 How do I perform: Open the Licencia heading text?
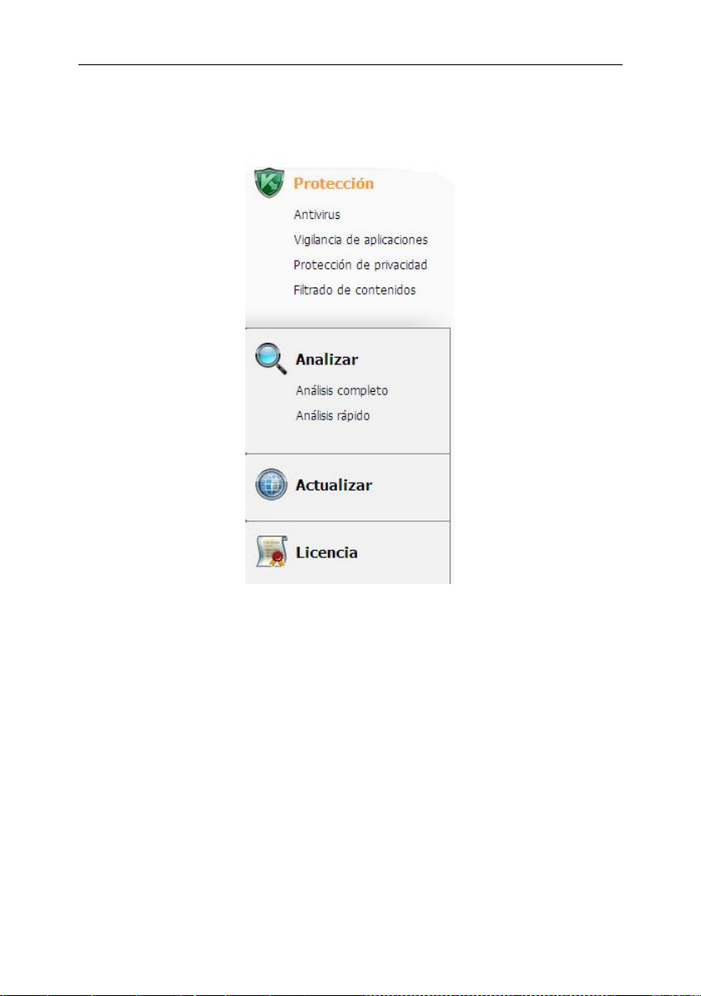[326, 552]
